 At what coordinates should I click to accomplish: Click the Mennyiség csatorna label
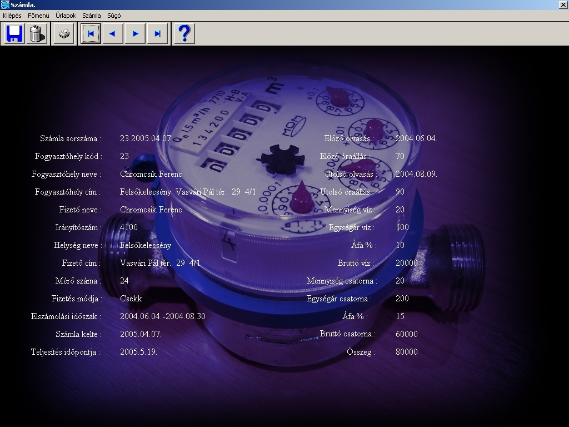(342, 281)
